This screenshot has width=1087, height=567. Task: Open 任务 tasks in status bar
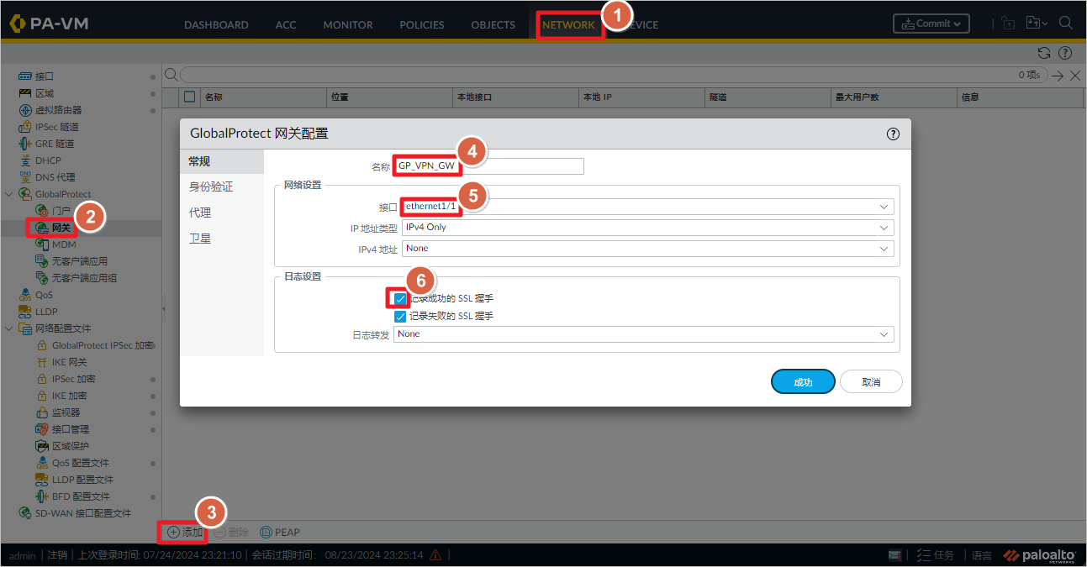(936, 555)
